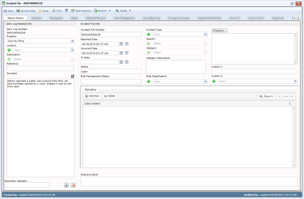Expand the Synopsis pop-out editor icon
Image resolution: width=304 pixels, height=199 pixels.
click(x=73, y=76)
